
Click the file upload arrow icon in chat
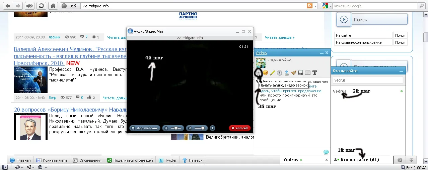click(x=287, y=72)
